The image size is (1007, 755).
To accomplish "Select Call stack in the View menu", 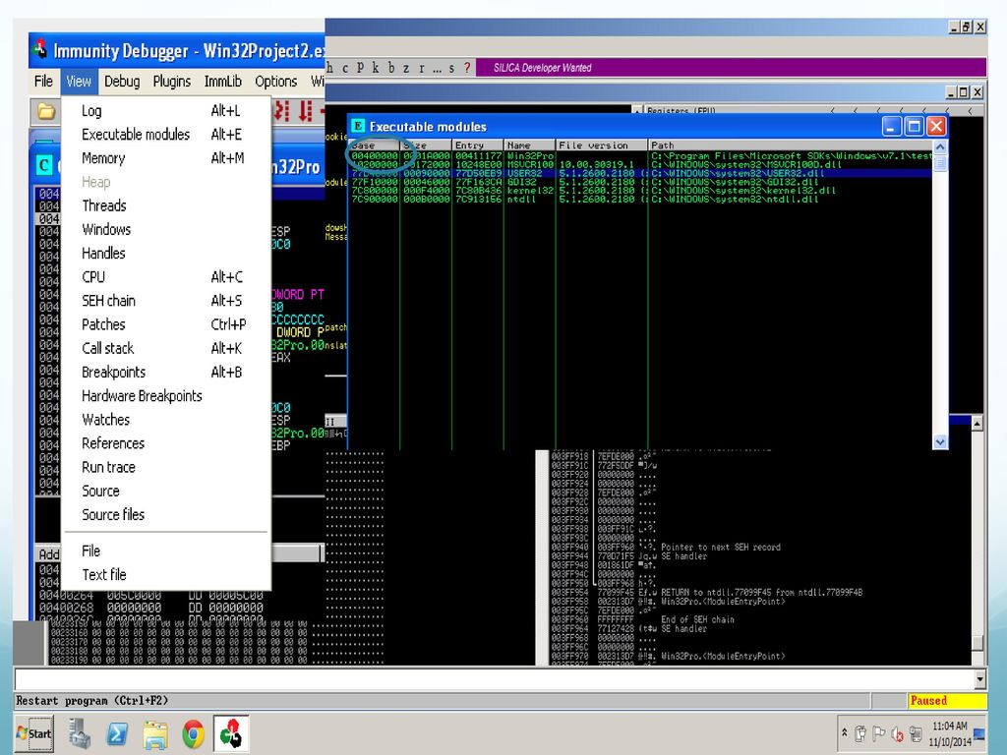I will [x=165, y=348].
